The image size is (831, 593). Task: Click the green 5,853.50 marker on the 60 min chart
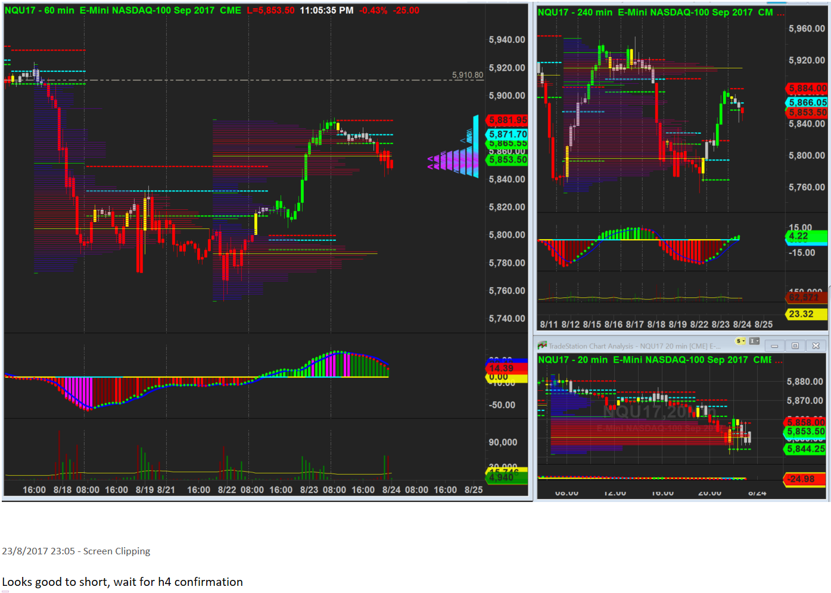tap(508, 160)
